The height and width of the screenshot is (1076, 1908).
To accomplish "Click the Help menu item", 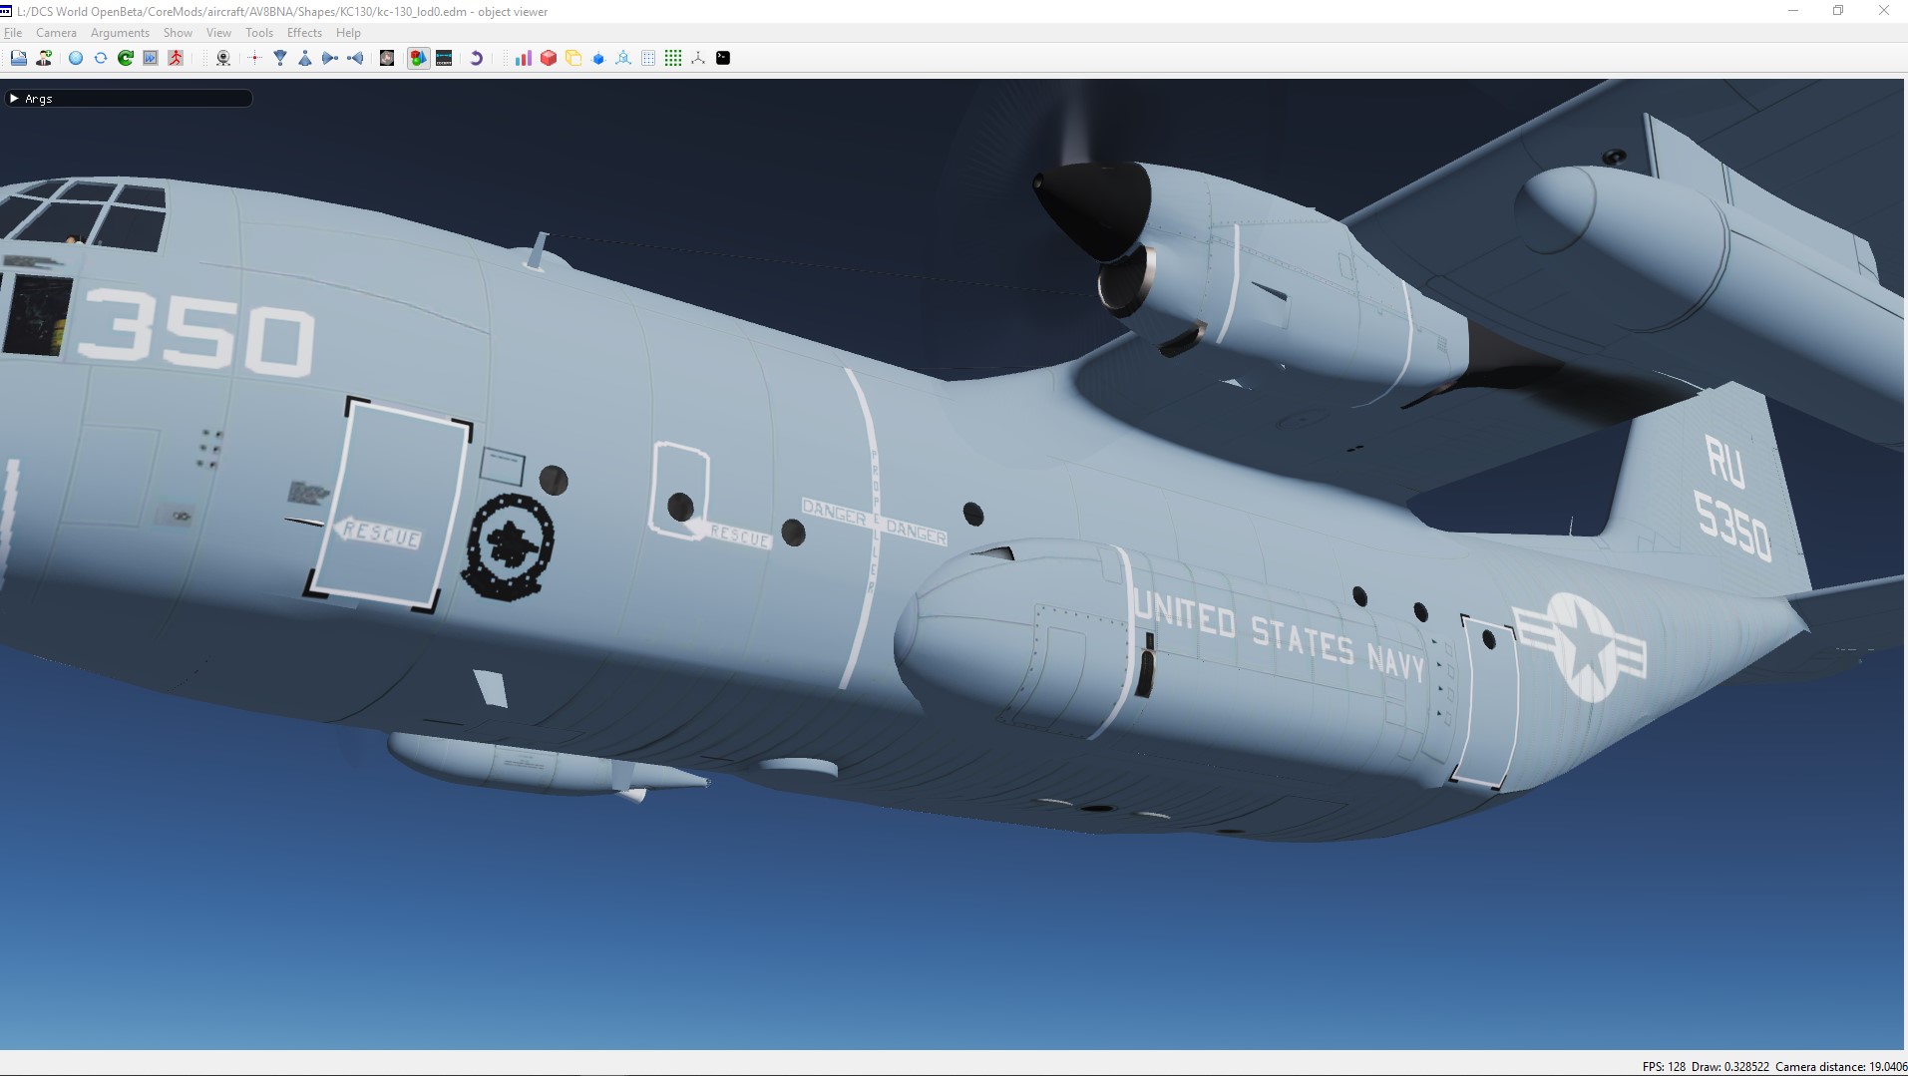I will 348,33.
